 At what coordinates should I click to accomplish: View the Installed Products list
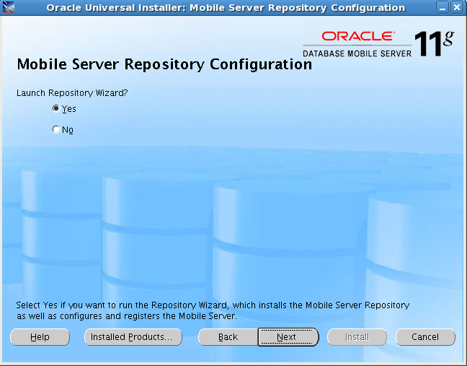pos(131,337)
